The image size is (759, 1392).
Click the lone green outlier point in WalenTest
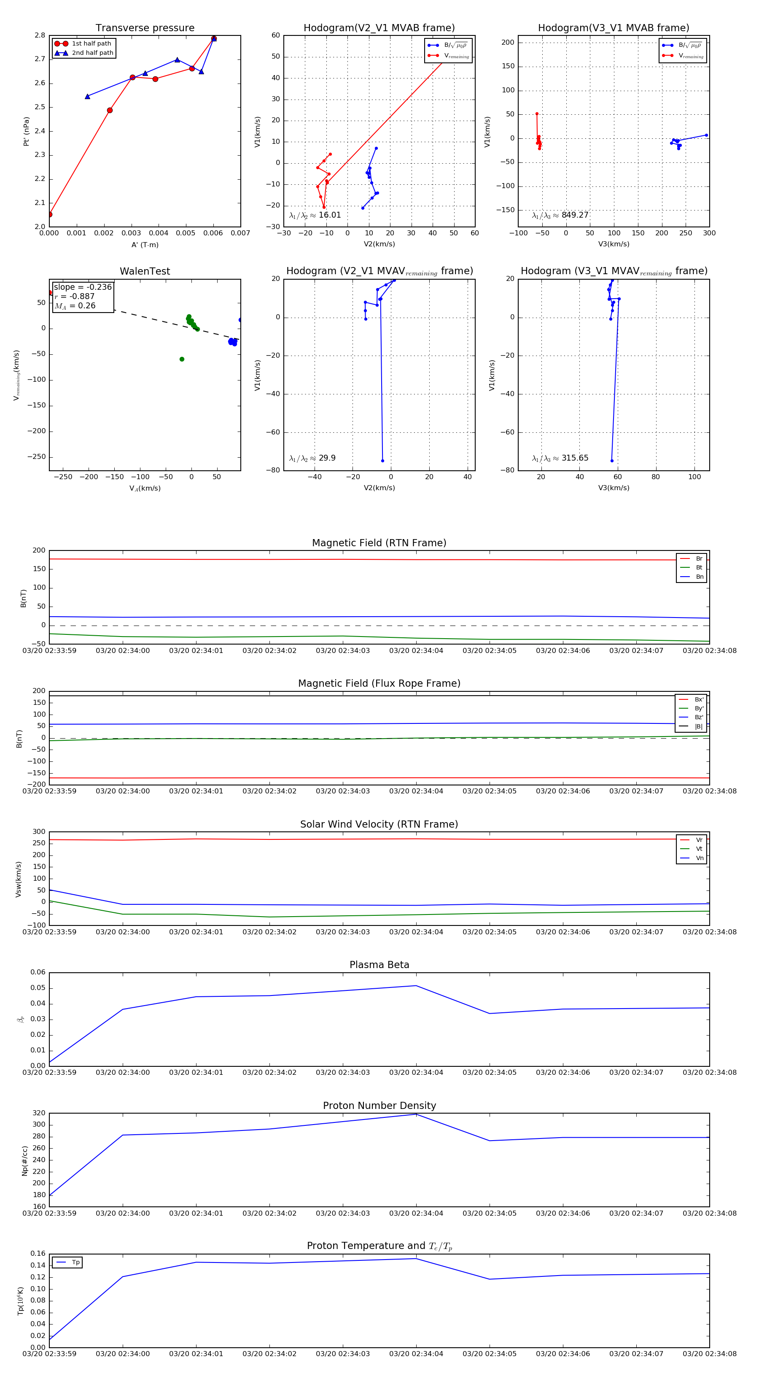[181, 359]
